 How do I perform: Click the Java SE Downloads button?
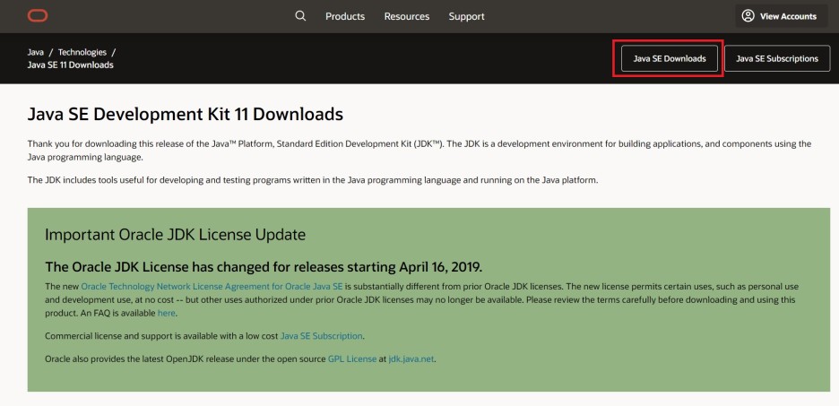[x=670, y=58]
